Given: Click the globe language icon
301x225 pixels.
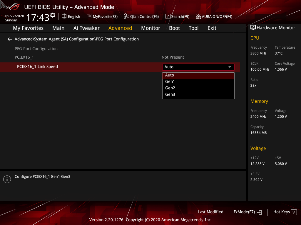Looking at the screenshot, I should (x=64, y=16).
